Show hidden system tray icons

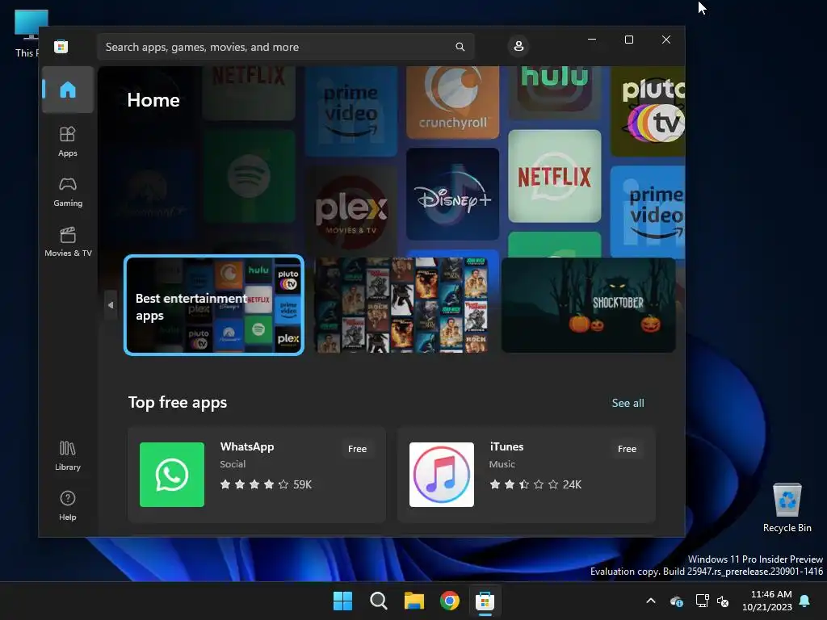click(x=651, y=601)
